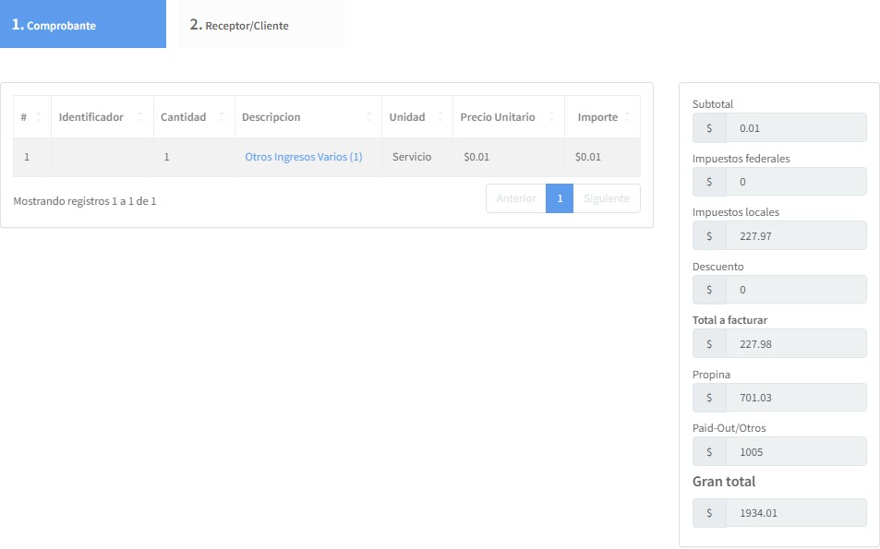This screenshot has width=880, height=549.
Task: Click the Impuestos locales field 227.97
Action: [x=796, y=235]
